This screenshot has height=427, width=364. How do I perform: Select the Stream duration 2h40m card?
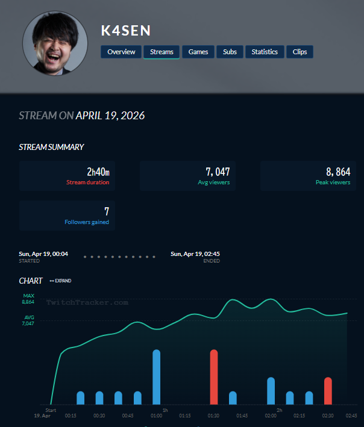67,176
